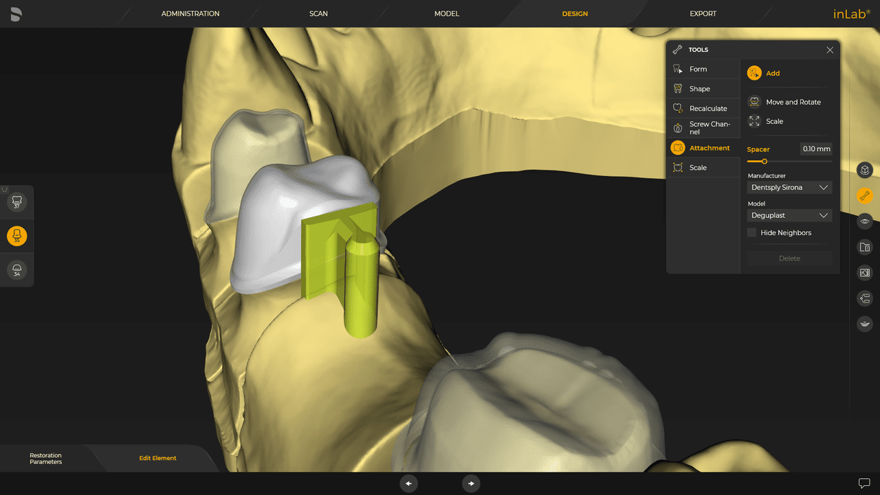Open the Manufacturer dropdown showing Dentsply Sirona

[x=789, y=187]
